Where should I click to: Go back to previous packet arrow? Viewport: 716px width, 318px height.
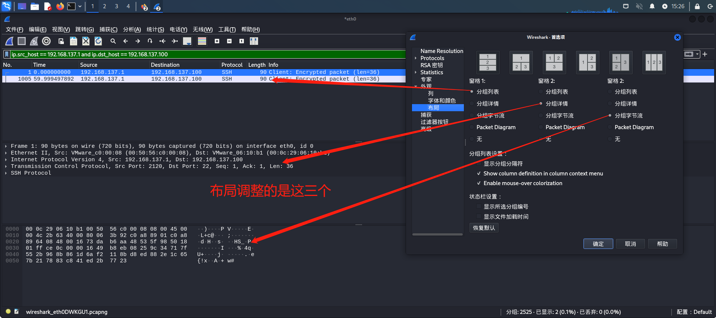tap(125, 41)
